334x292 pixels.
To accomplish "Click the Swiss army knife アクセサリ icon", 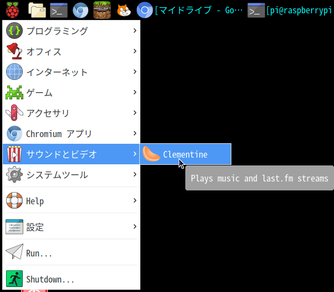I will pos(14,113).
